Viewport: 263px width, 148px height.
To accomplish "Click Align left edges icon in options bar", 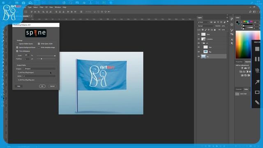I will click(44, 12).
